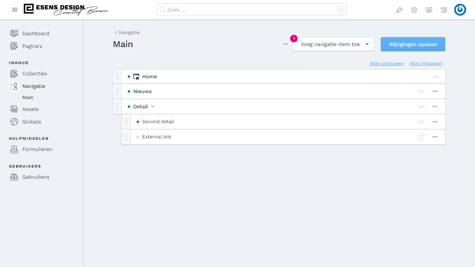Open three-dot menu for Second detail
The image size is (475, 267).
pyautogui.click(x=435, y=122)
